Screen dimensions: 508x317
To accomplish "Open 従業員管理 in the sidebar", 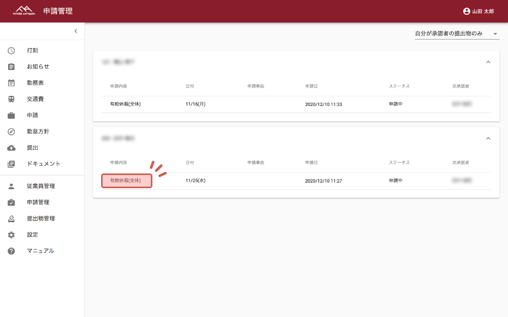I will point(41,186).
